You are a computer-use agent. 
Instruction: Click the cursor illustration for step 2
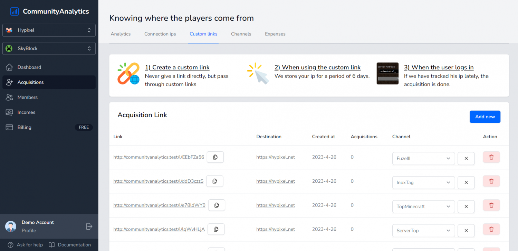258,73
